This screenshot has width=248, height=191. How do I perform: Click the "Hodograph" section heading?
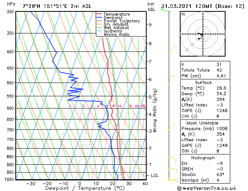tap(203, 158)
